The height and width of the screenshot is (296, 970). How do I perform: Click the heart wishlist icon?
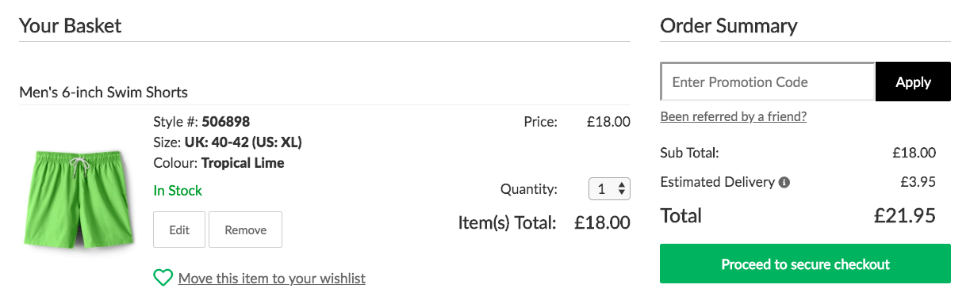coord(163,278)
